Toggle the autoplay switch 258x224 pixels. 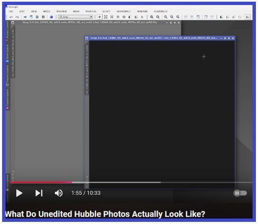240,193
